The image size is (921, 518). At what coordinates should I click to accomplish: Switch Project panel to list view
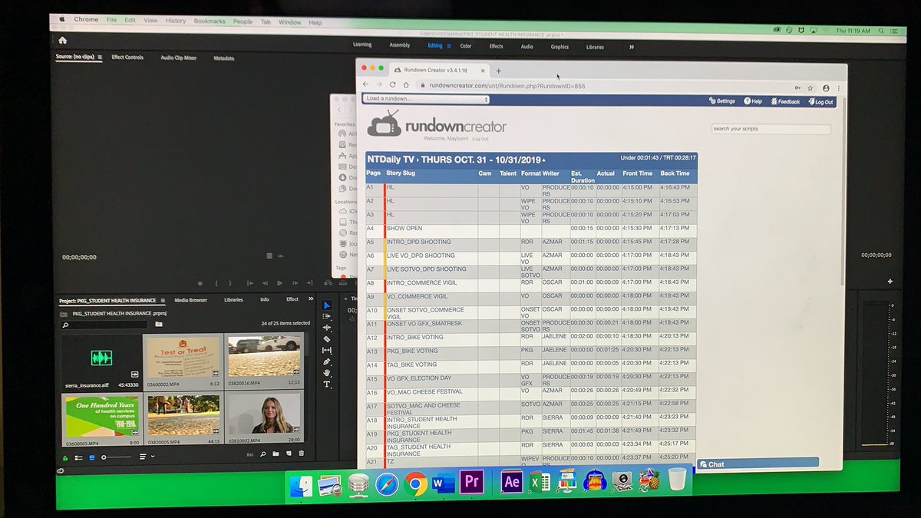(78, 457)
